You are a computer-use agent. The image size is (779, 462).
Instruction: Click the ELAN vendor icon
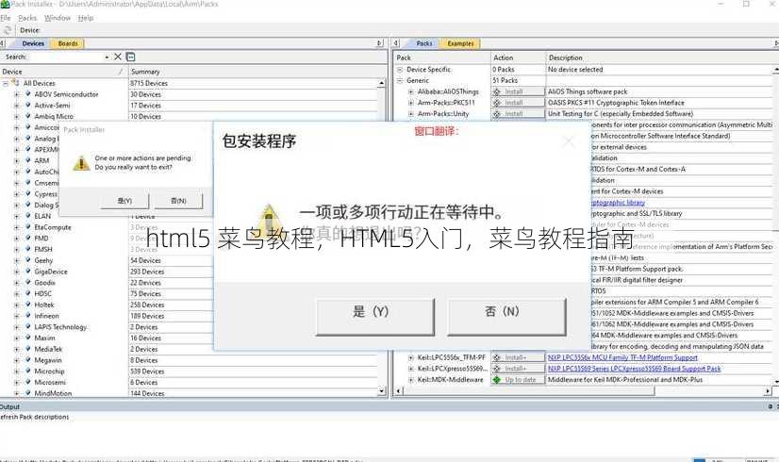click(28, 216)
